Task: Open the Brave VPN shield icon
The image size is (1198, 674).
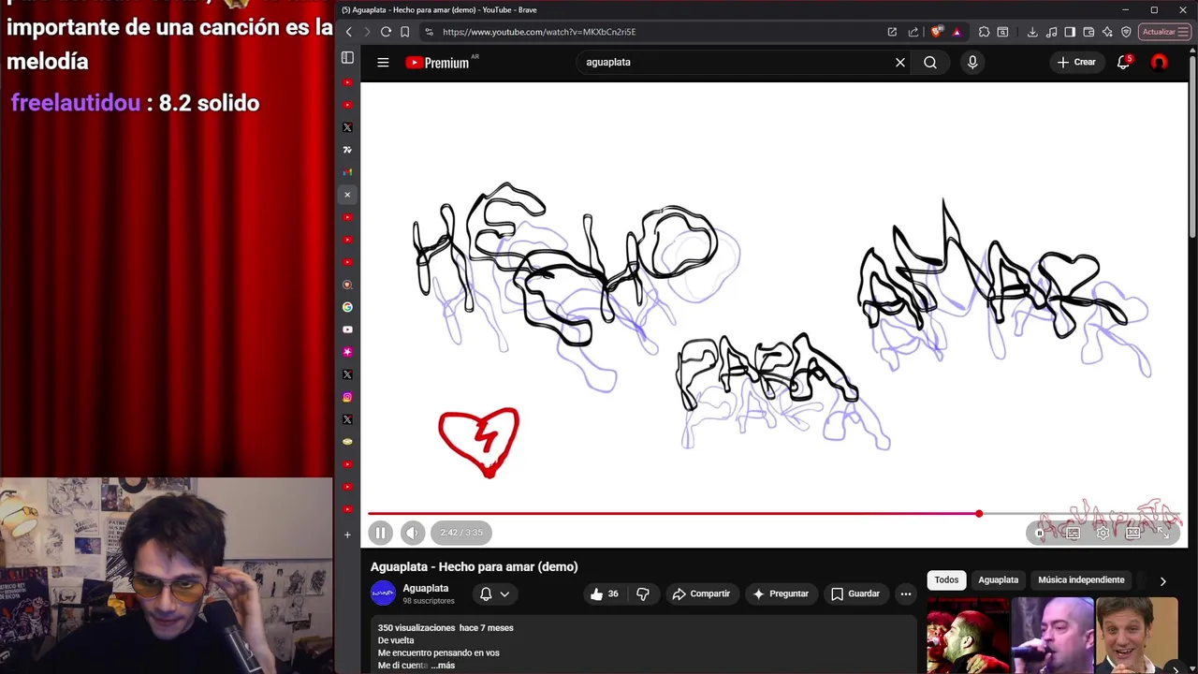Action: [1126, 32]
